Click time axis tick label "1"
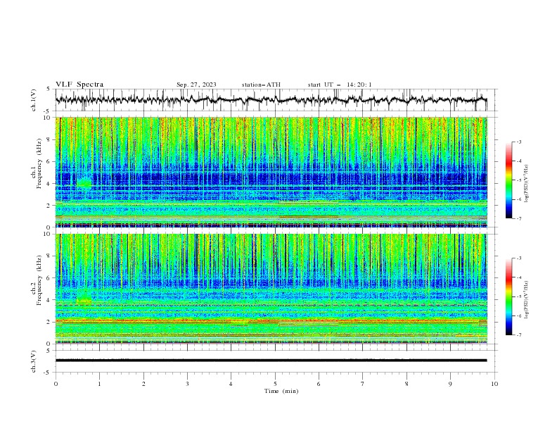Viewport: 557px width, 431px height. [100, 384]
